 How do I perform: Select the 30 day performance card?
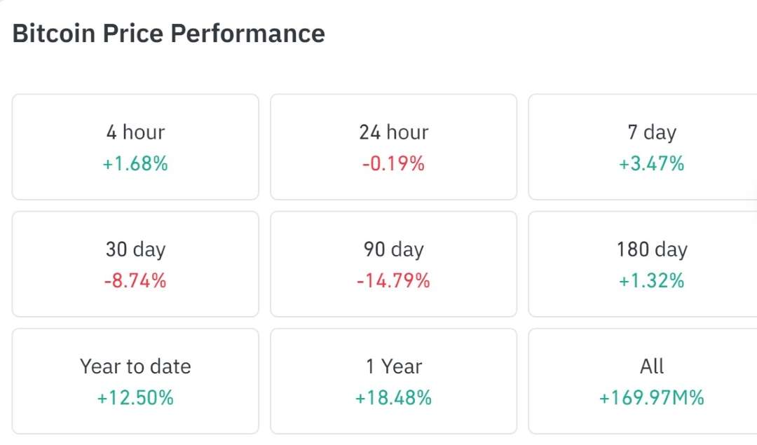point(135,263)
